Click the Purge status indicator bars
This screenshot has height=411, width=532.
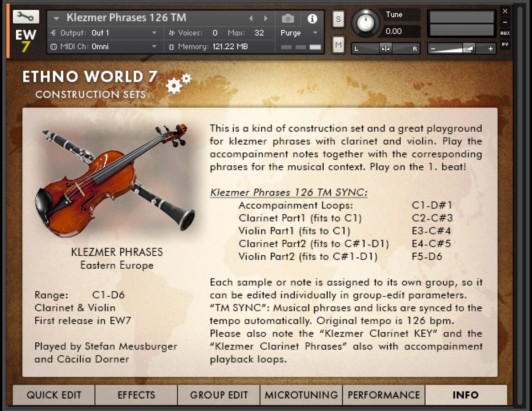tap(301, 47)
